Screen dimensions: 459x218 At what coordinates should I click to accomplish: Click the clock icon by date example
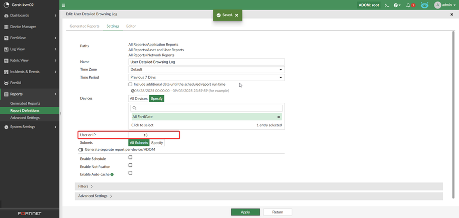pyautogui.click(x=133, y=91)
